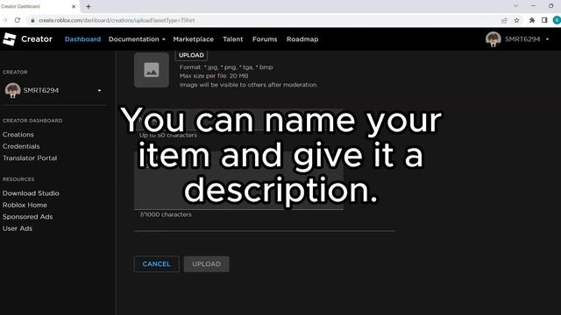This screenshot has width=561, height=315.
Task: Click the SMRT6294 avatar in the top bar
Action: (x=493, y=39)
